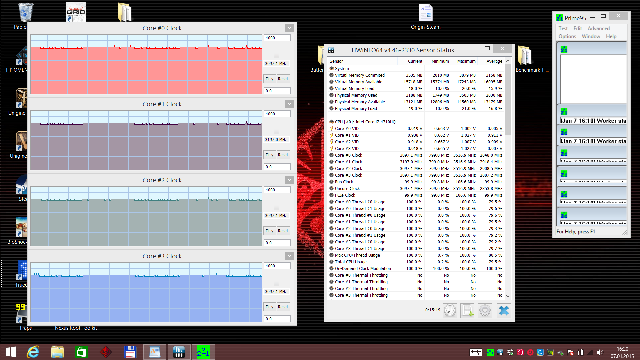The width and height of the screenshot is (640, 360).
Task: Click Reset button in Core #0 Clock
Action: pyautogui.click(x=283, y=79)
